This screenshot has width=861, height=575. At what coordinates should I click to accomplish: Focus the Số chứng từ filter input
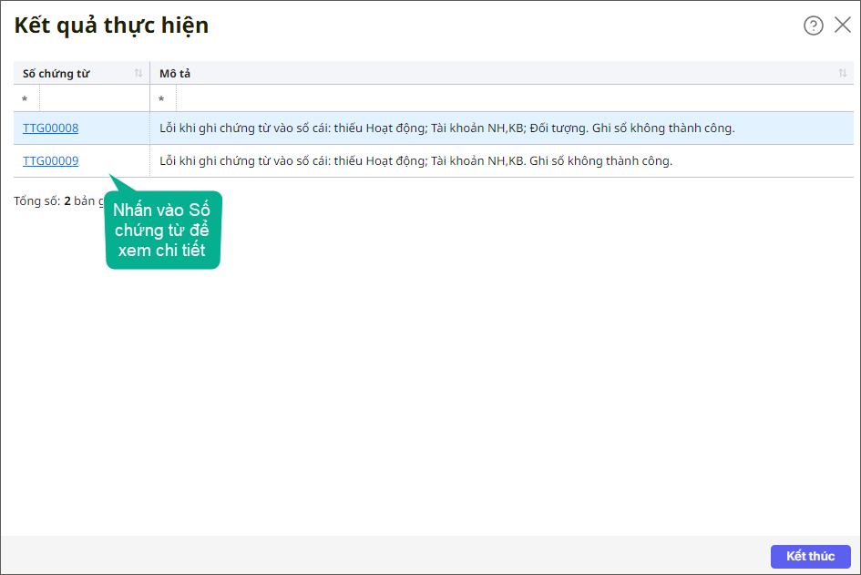tap(93, 98)
